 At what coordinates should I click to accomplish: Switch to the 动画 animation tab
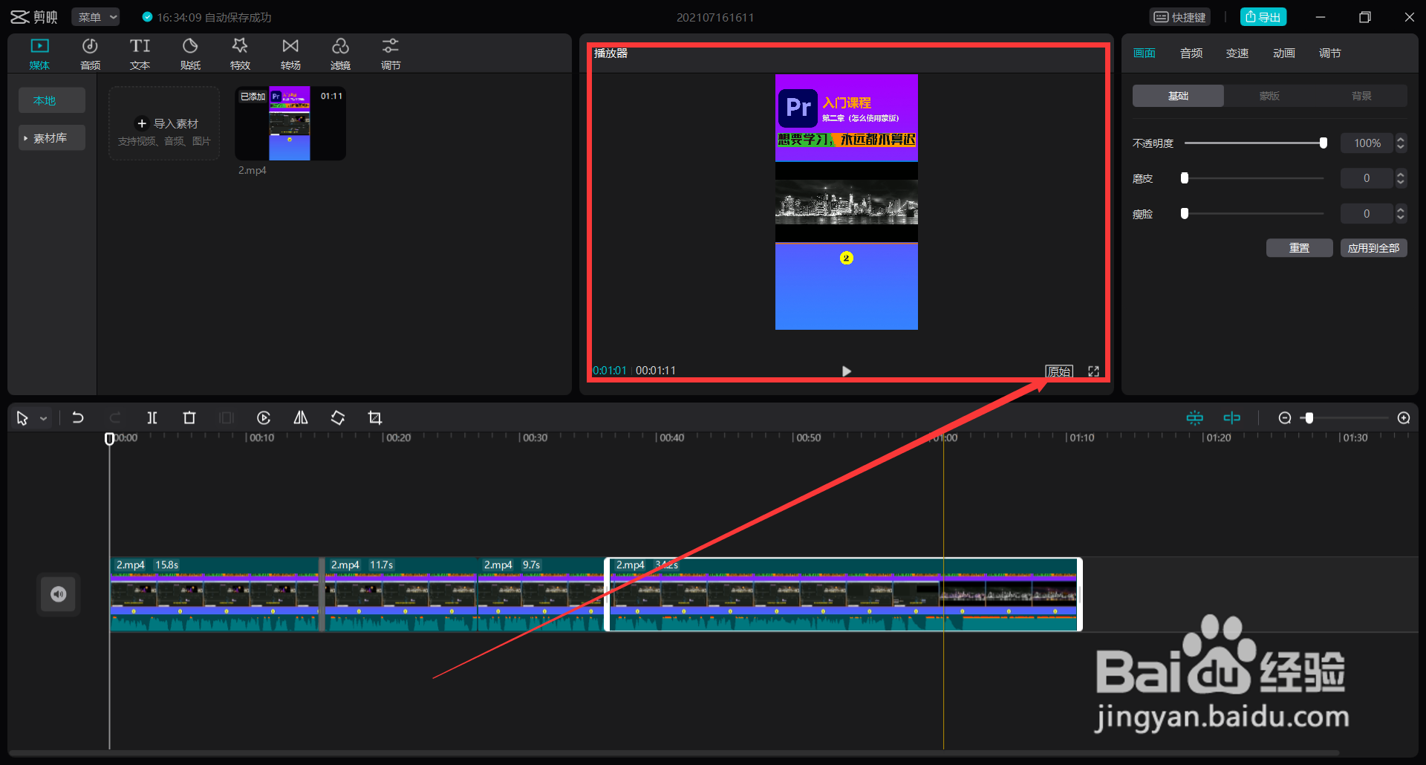coord(1284,53)
